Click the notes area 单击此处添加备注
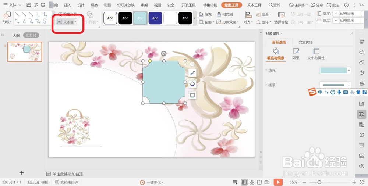 [68, 174]
